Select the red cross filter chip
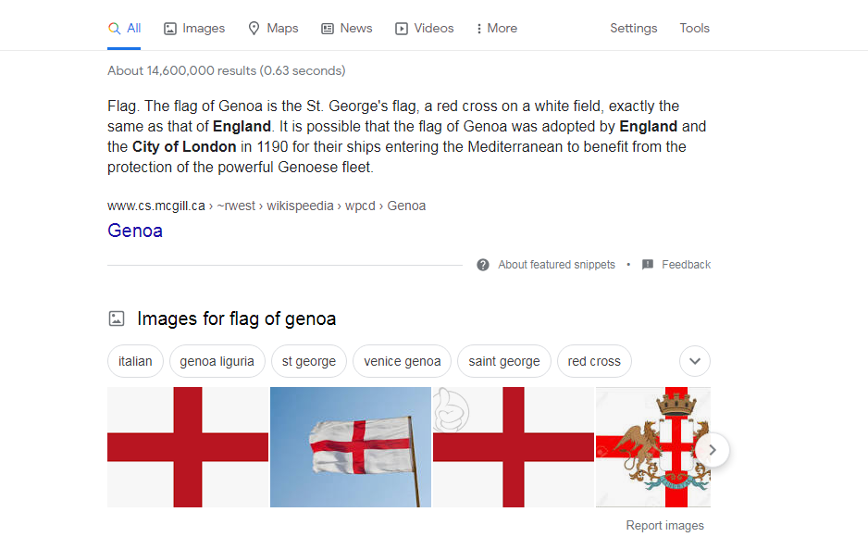The height and width of the screenshot is (537, 868). (x=594, y=361)
